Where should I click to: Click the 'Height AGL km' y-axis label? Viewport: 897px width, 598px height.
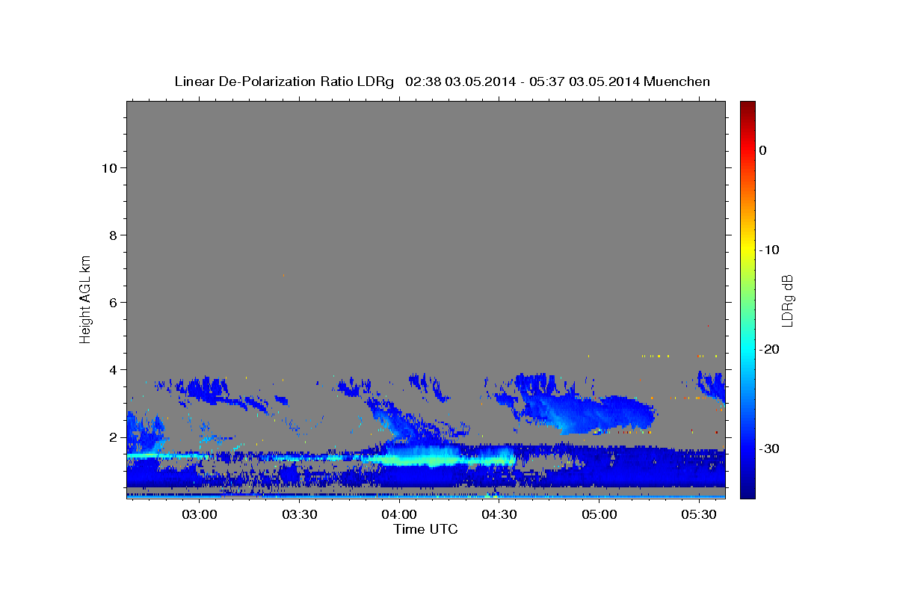[x=86, y=298]
